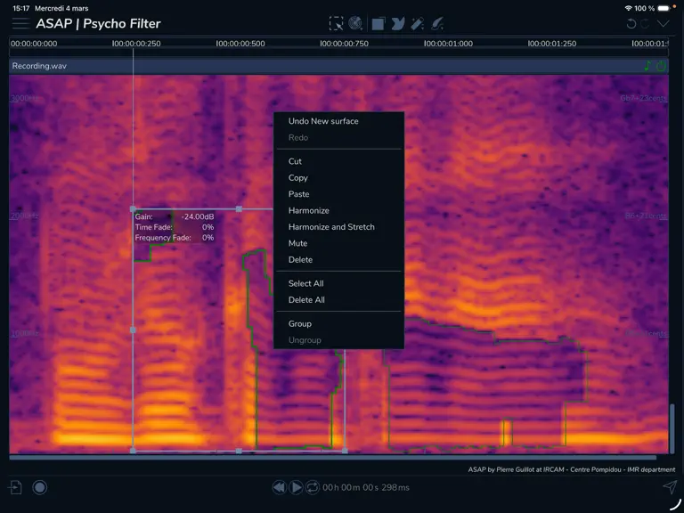Toggle the green note icon on Recording.wav
684x513 pixels.
(x=647, y=66)
